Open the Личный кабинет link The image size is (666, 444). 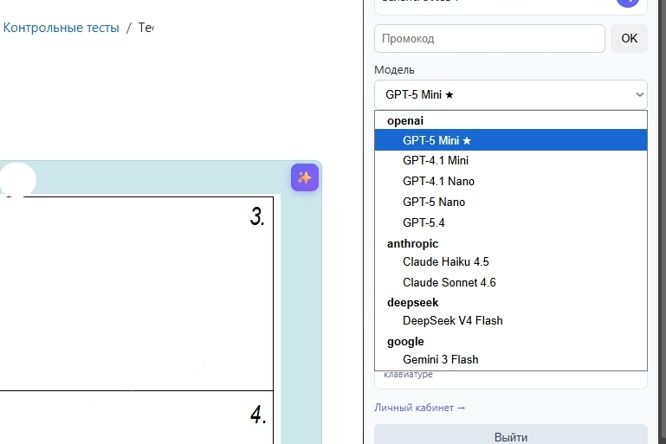420,408
